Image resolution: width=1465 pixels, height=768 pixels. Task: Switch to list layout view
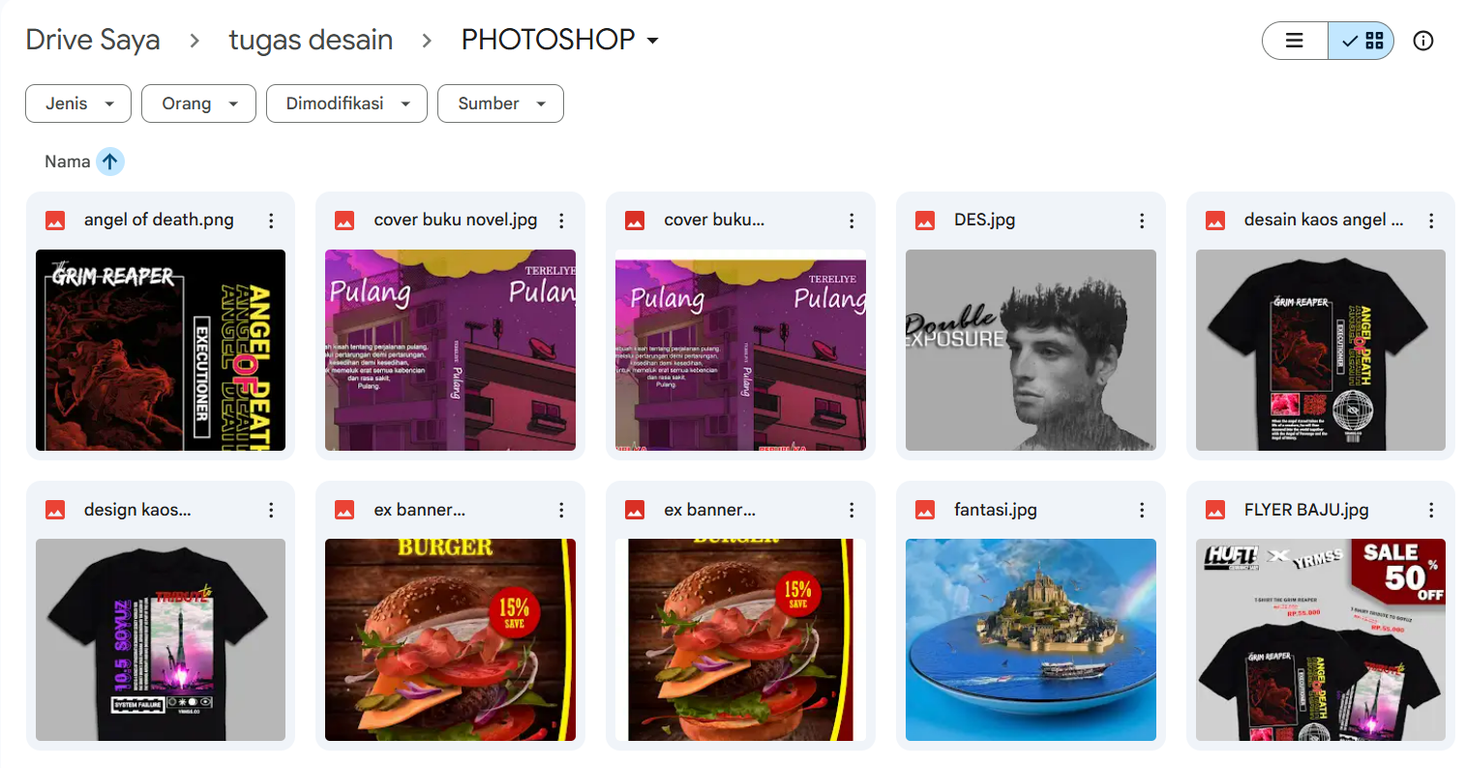(1295, 41)
